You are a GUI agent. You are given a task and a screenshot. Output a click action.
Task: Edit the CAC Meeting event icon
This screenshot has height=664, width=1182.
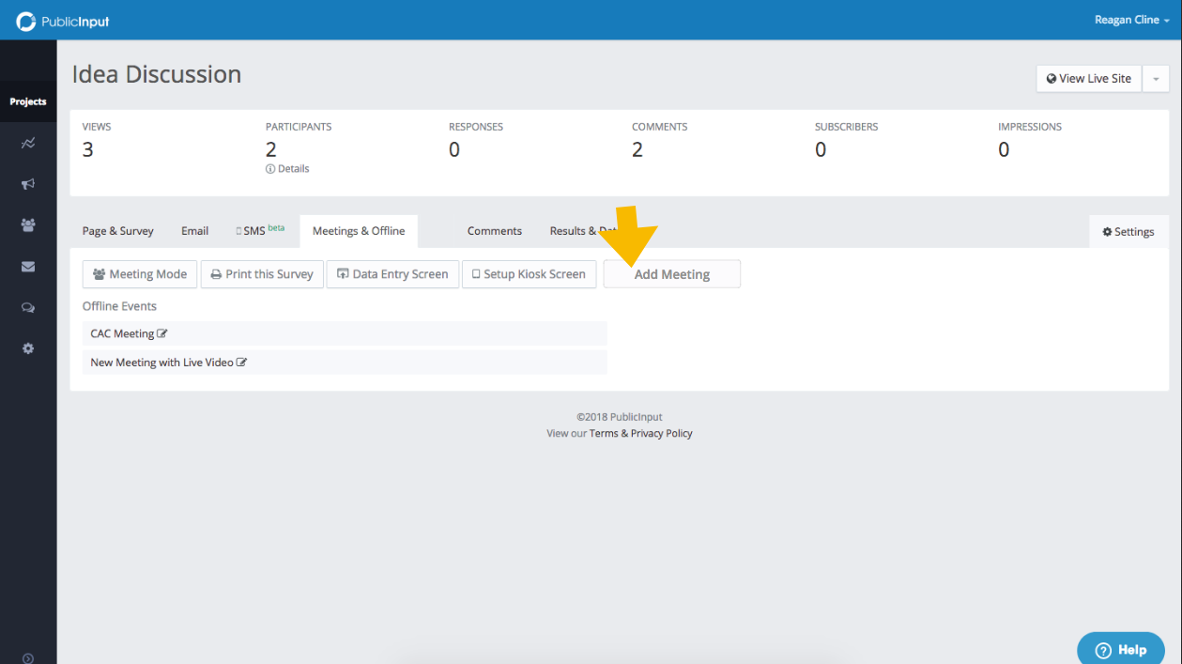click(x=162, y=333)
